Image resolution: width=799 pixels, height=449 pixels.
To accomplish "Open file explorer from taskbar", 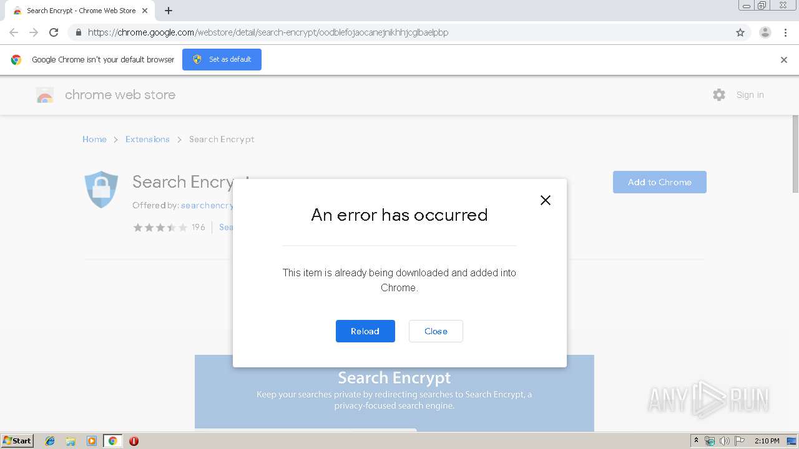I will (x=71, y=441).
